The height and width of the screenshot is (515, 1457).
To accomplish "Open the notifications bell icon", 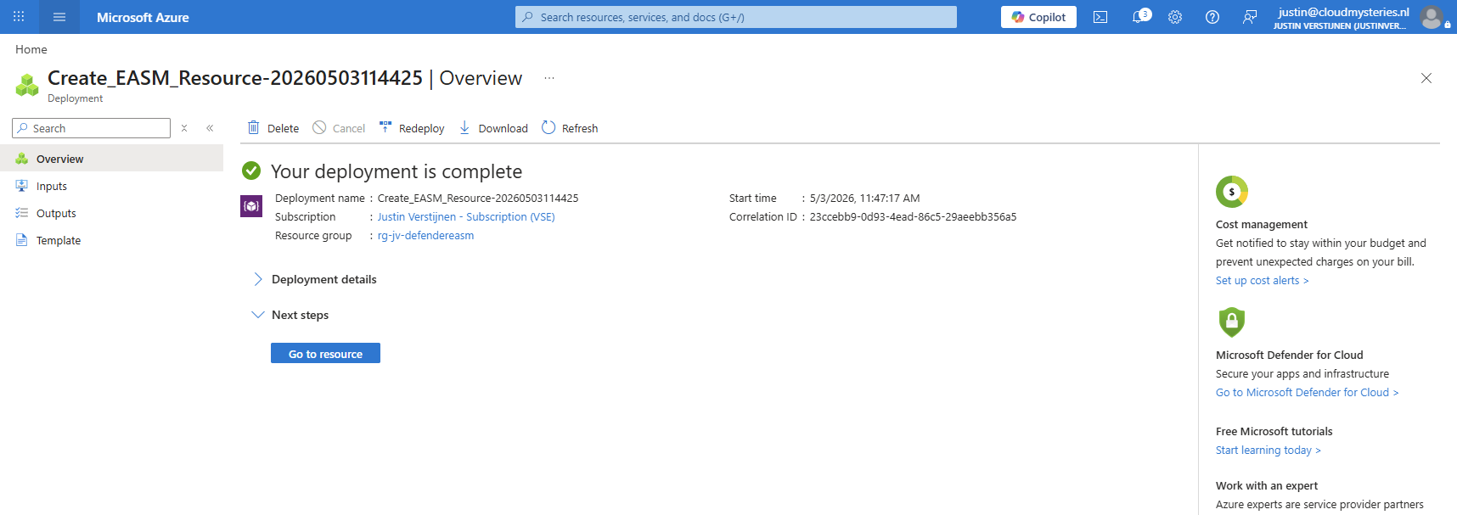I will [1140, 17].
